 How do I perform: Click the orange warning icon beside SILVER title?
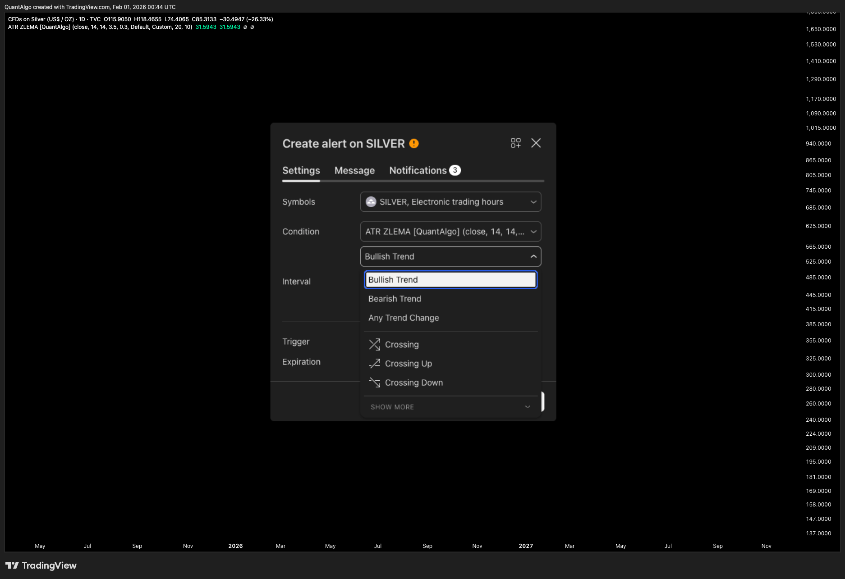click(x=414, y=143)
